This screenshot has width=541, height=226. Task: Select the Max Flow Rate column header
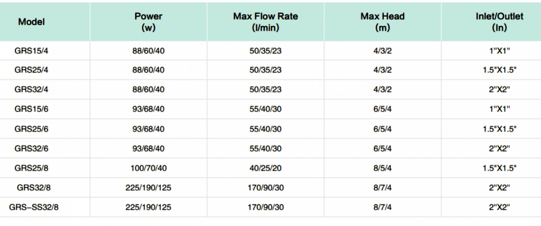(266, 22)
